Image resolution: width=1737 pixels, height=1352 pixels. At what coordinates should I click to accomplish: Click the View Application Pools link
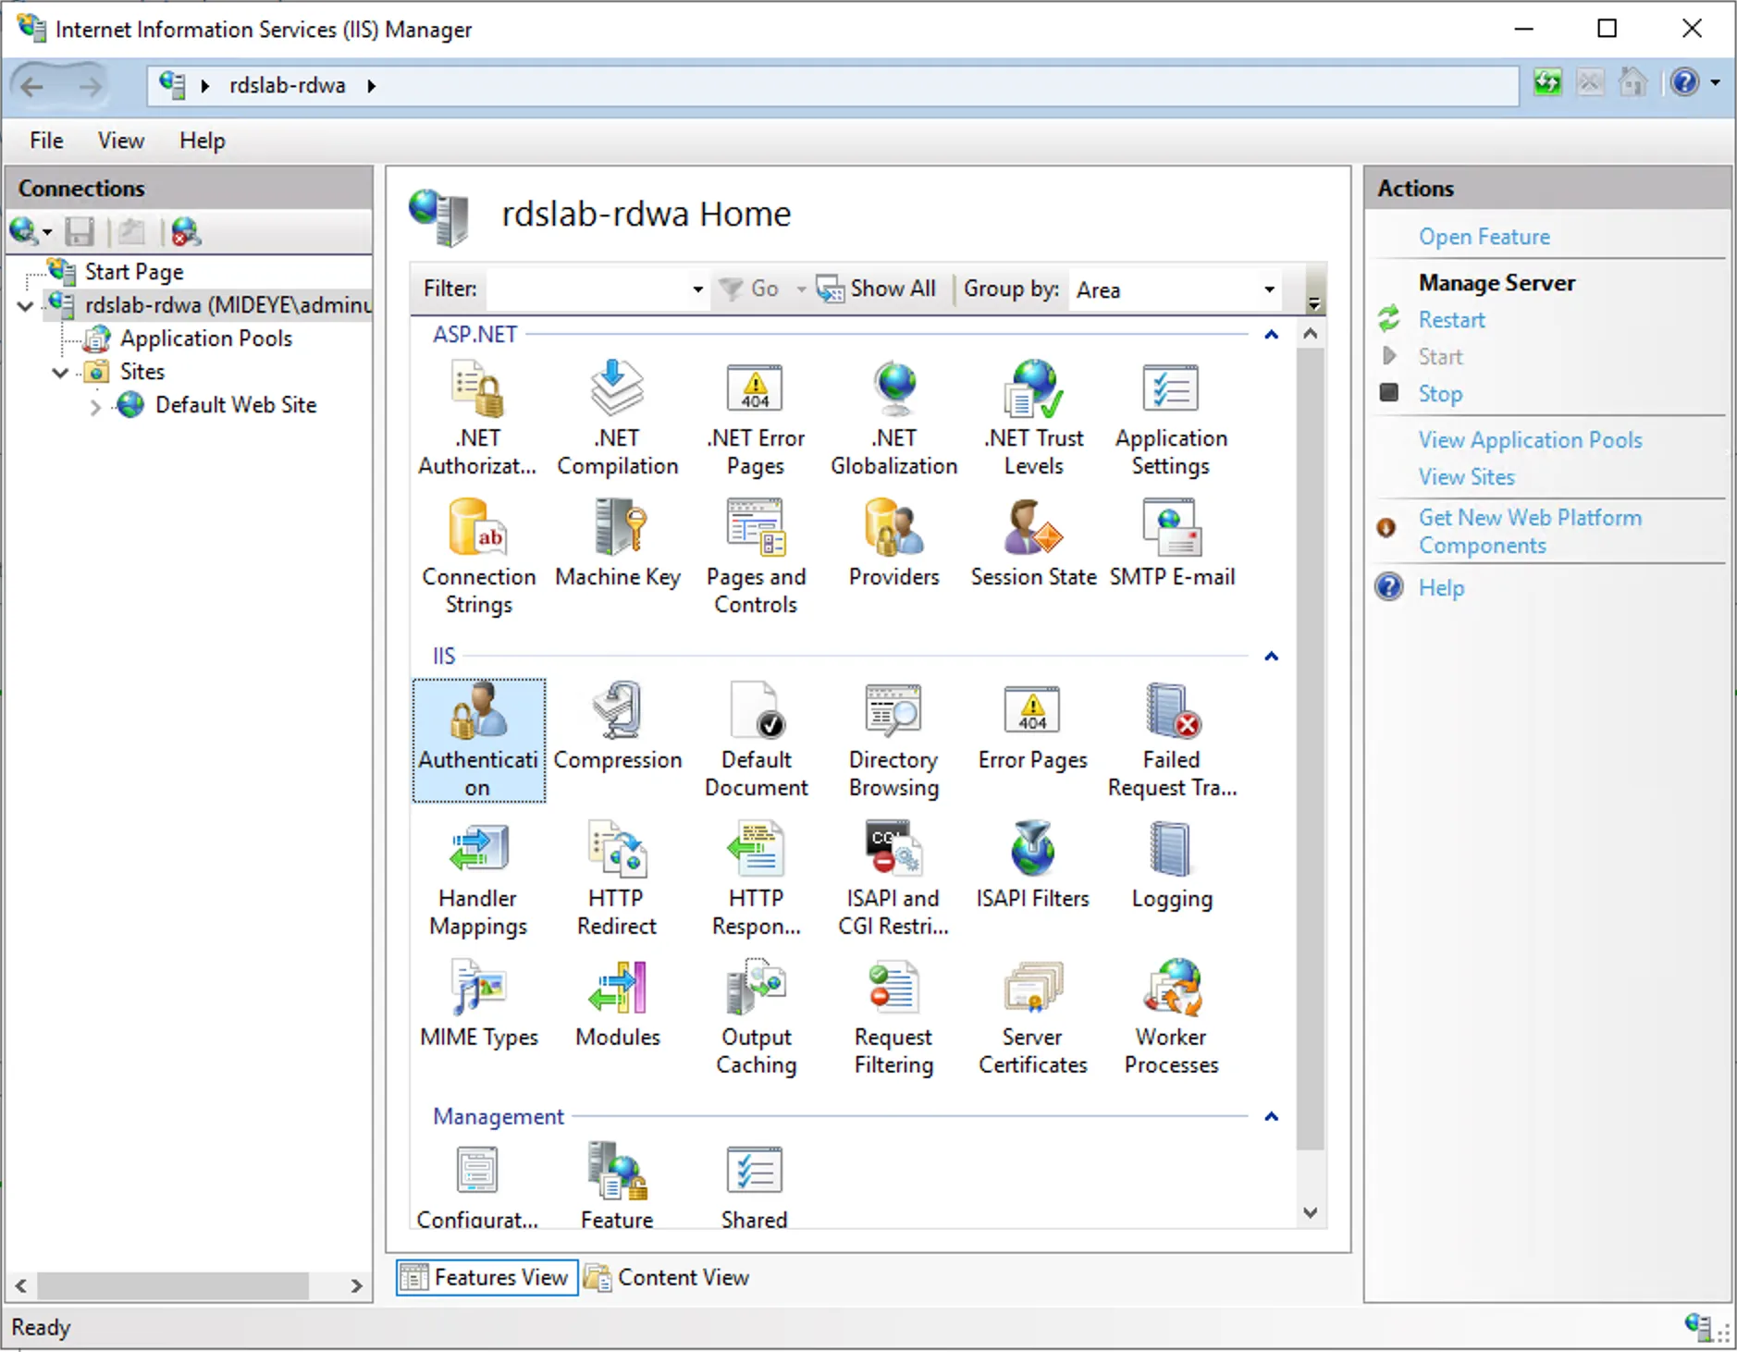pos(1529,439)
